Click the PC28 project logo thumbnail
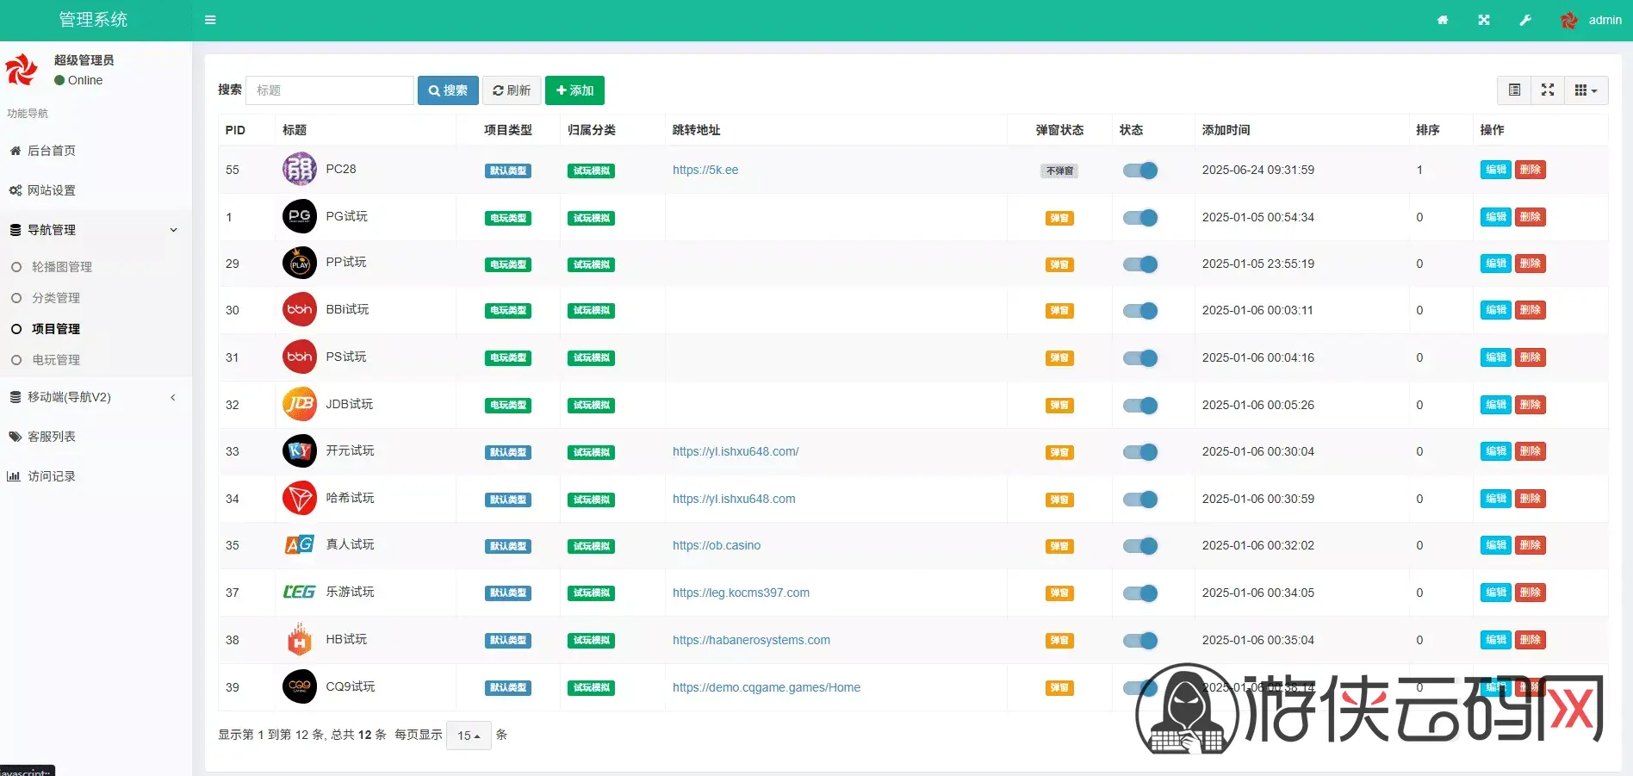Image resolution: width=1633 pixels, height=776 pixels. [299, 169]
